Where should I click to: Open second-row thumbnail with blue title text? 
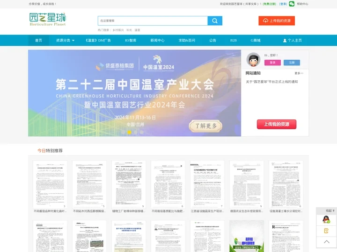[x=129, y=236]
